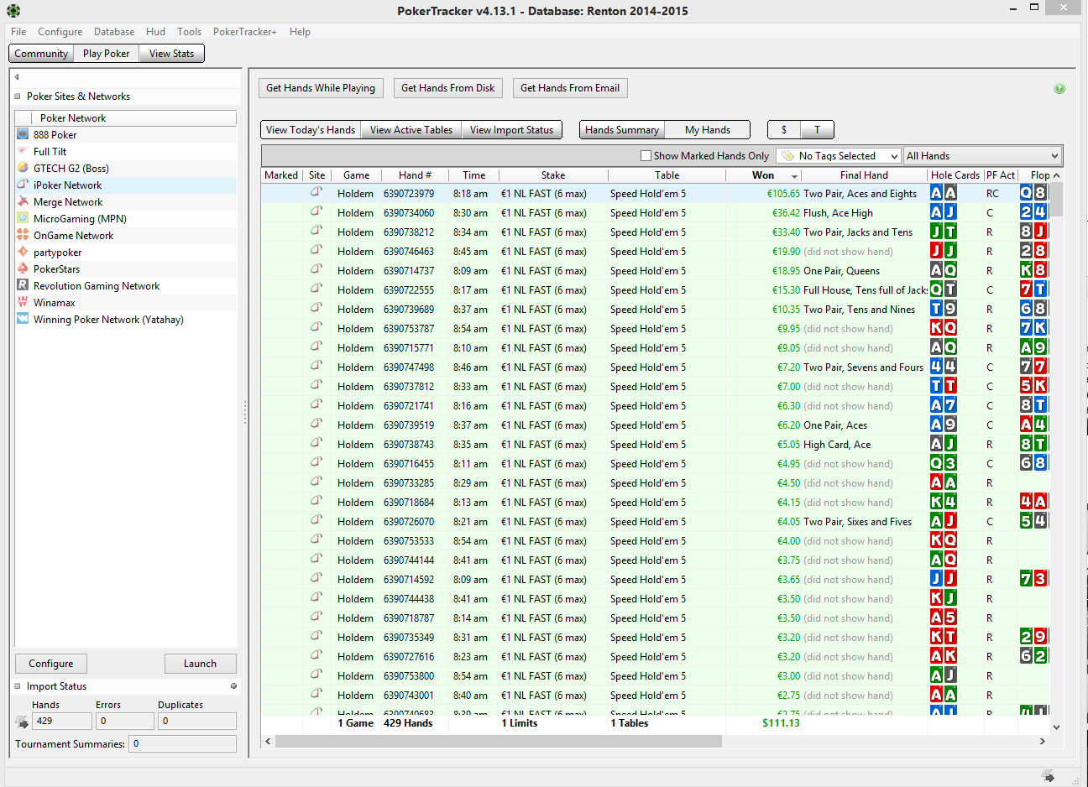Switch to T tournament display toggle
Image resolution: width=1088 pixels, height=787 pixels.
point(817,130)
